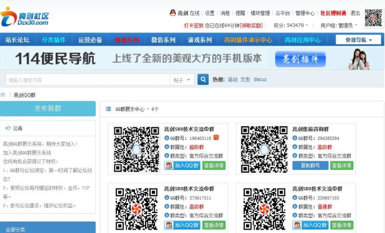Open the 站长论坛 nav tab
This screenshot has height=233, width=385.
click(x=18, y=40)
